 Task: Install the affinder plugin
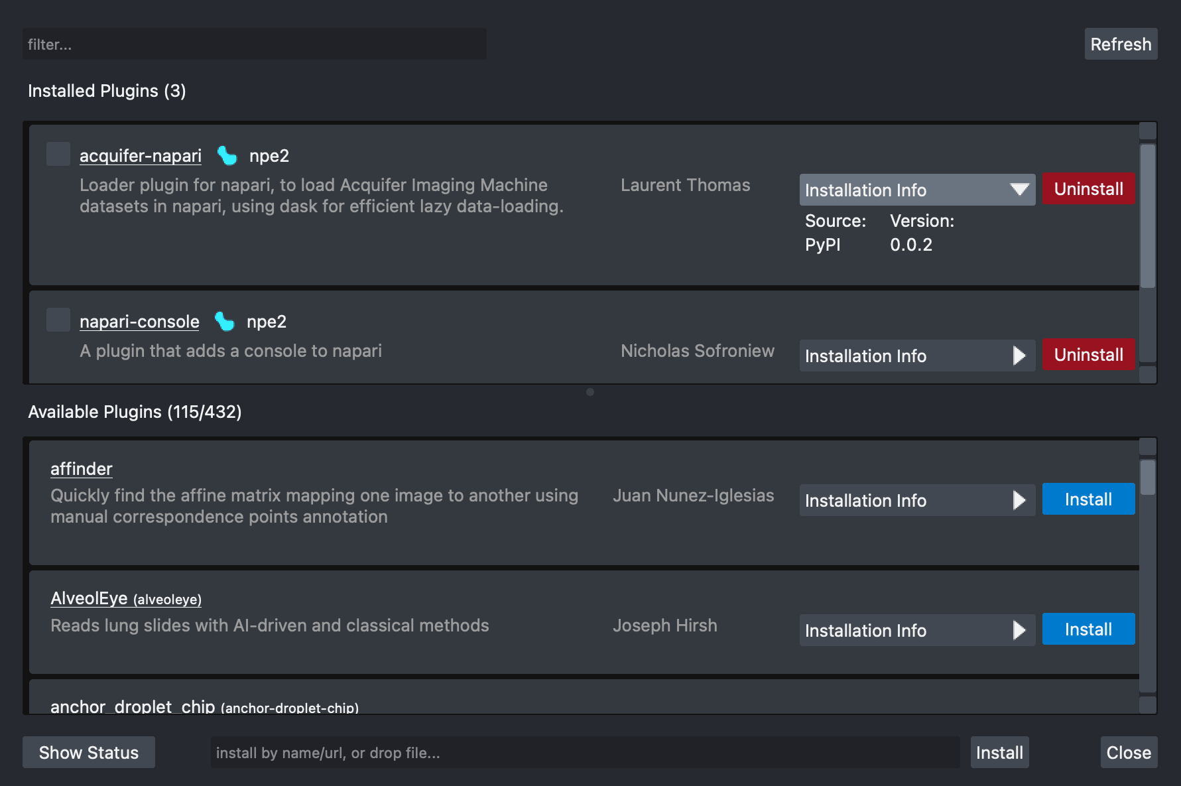coord(1088,499)
